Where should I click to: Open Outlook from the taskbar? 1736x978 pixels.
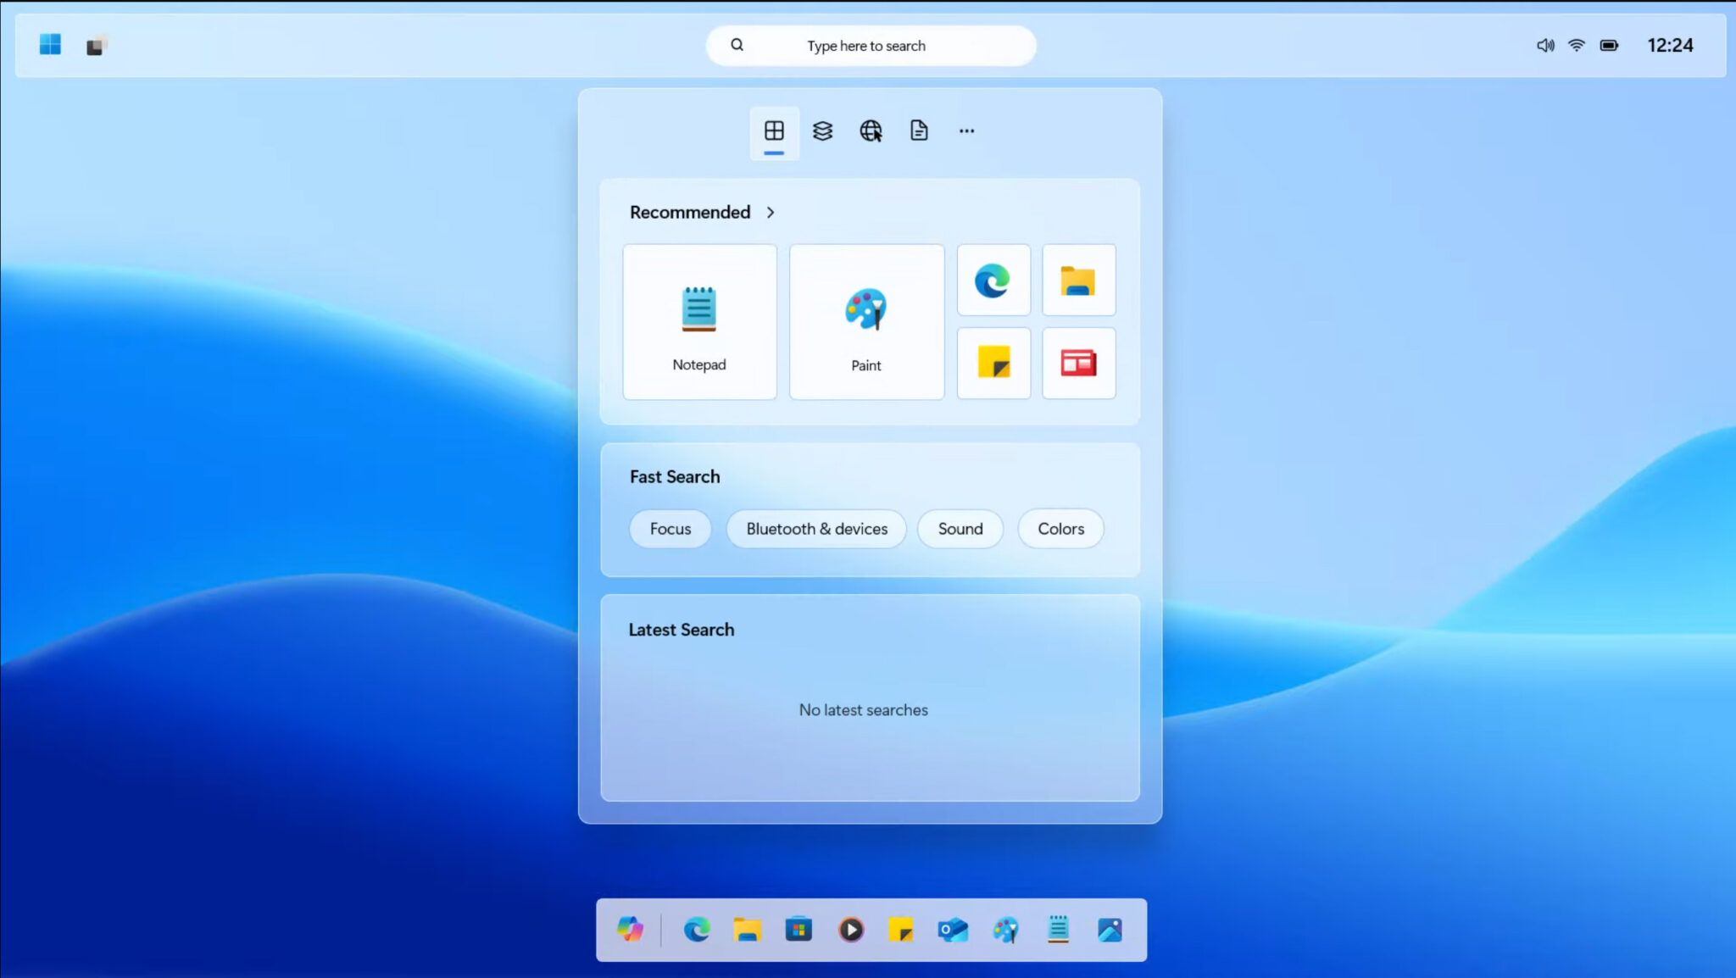(954, 930)
